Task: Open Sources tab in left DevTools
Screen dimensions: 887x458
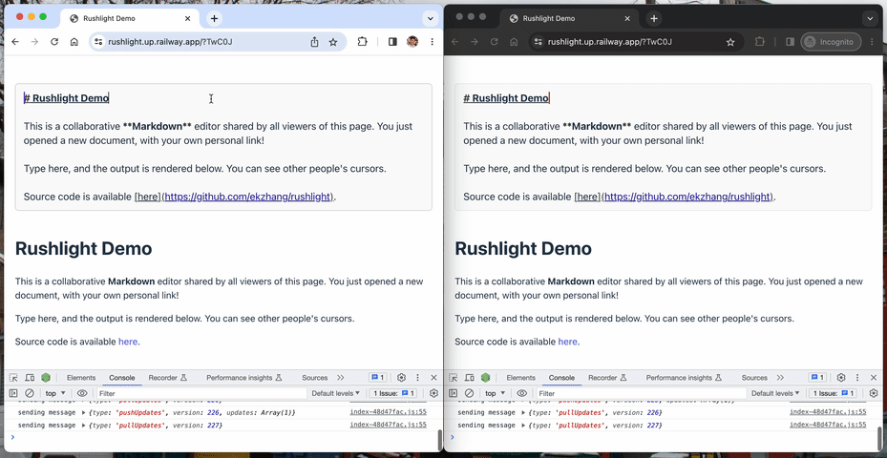Action: click(x=314, y=378)
